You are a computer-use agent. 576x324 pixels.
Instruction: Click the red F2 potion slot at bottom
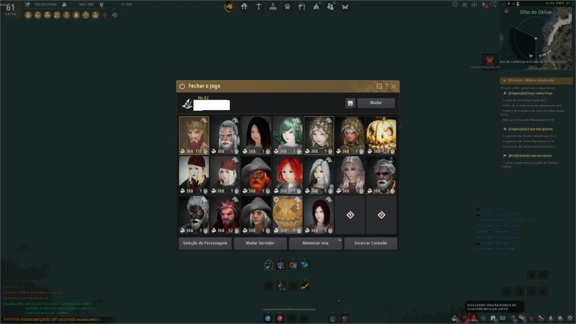[x=280, y=318]
